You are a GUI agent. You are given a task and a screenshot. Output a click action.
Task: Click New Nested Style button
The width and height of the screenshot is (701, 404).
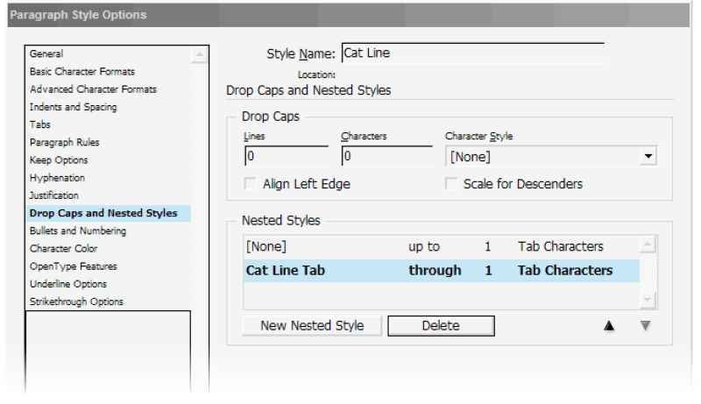(312, 326)
